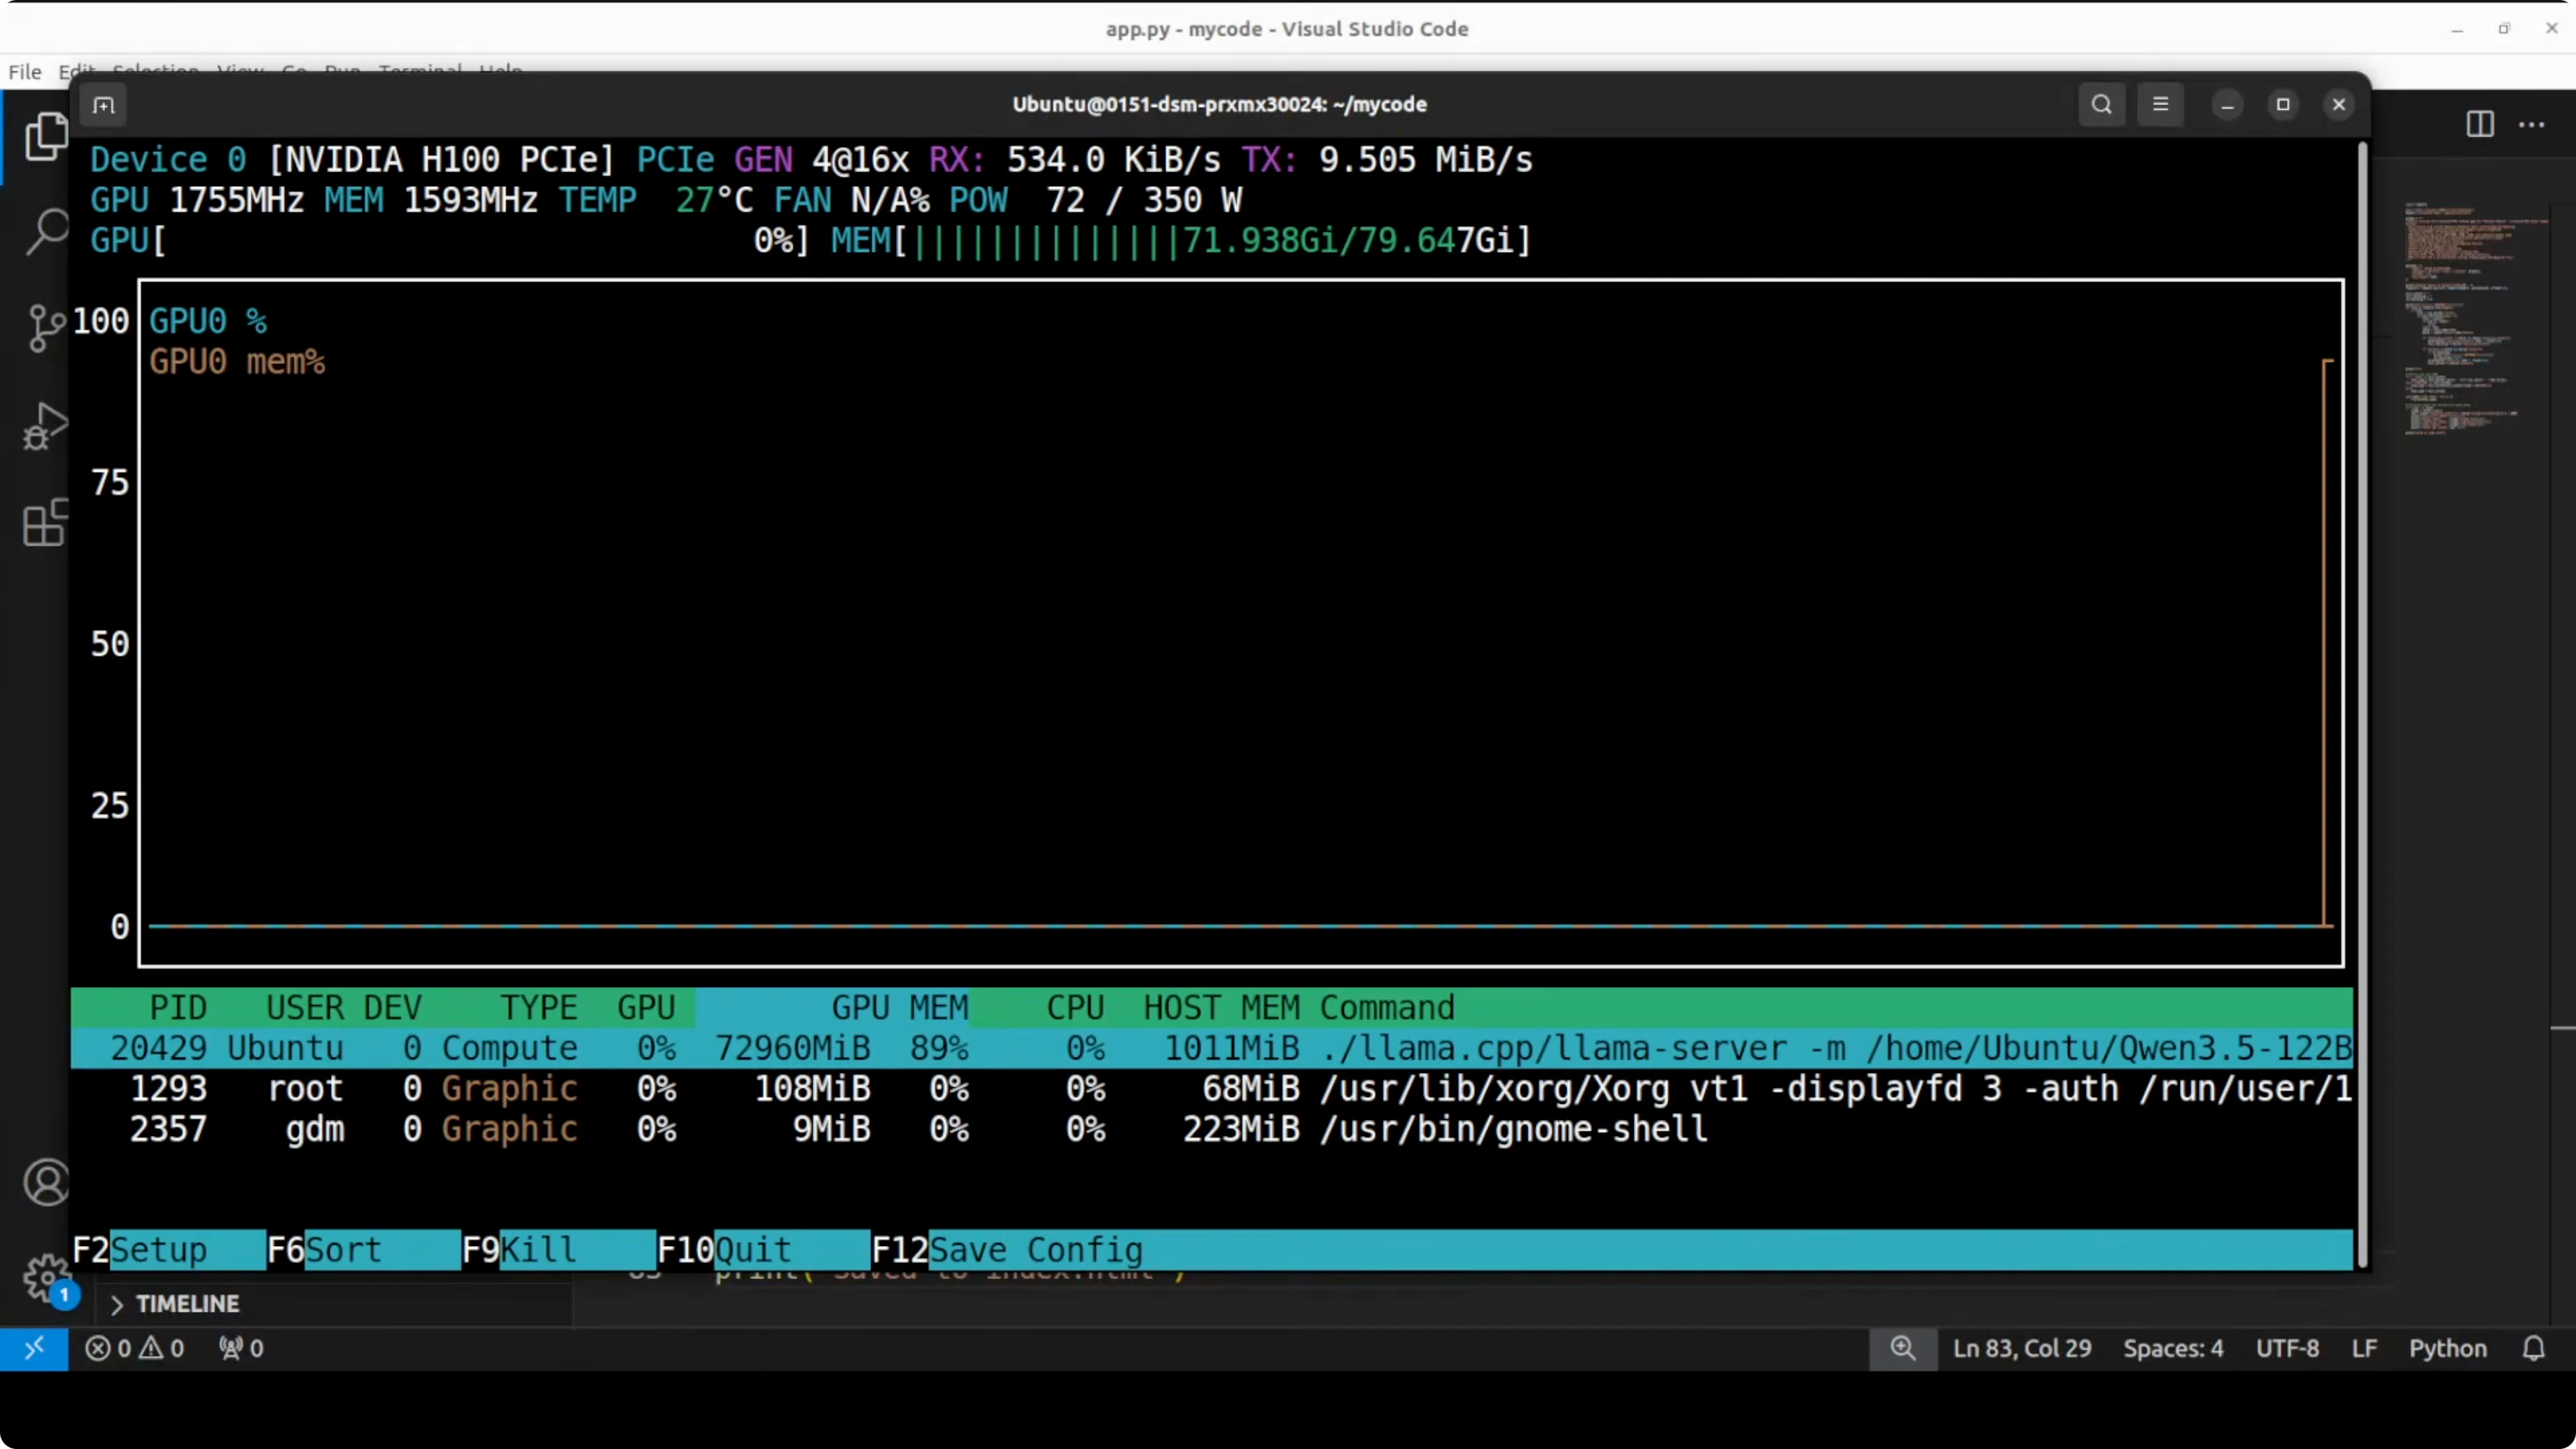Open the Run and Debug view
This screenshot has height=1449, width=2576.
(x=44, y=426)
